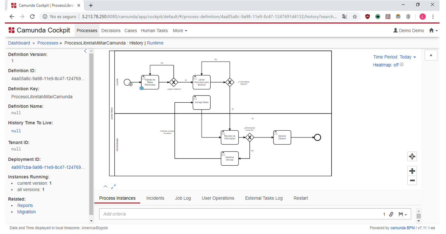Reset the diagram viewport with crosshair icon
The image size is (446, 234).
(412, 156)
